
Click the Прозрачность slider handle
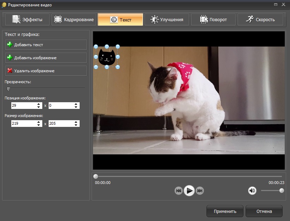[x=8, y=89]
